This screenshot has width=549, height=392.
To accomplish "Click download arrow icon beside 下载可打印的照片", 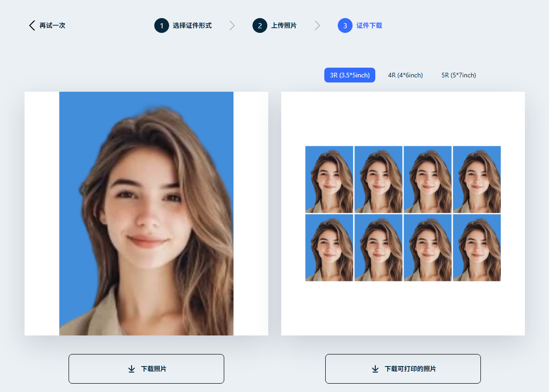I will point(375,369).
